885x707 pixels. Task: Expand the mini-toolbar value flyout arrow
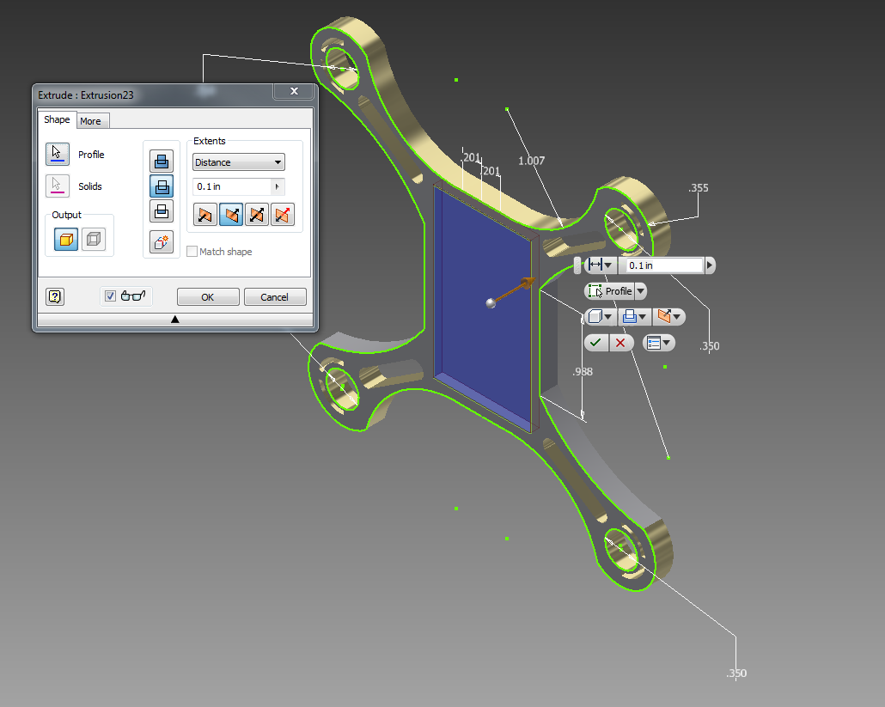click(x=710, y=265)
